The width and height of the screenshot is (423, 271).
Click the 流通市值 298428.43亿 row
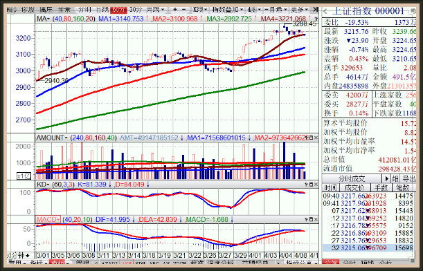(x=369, y=169)
